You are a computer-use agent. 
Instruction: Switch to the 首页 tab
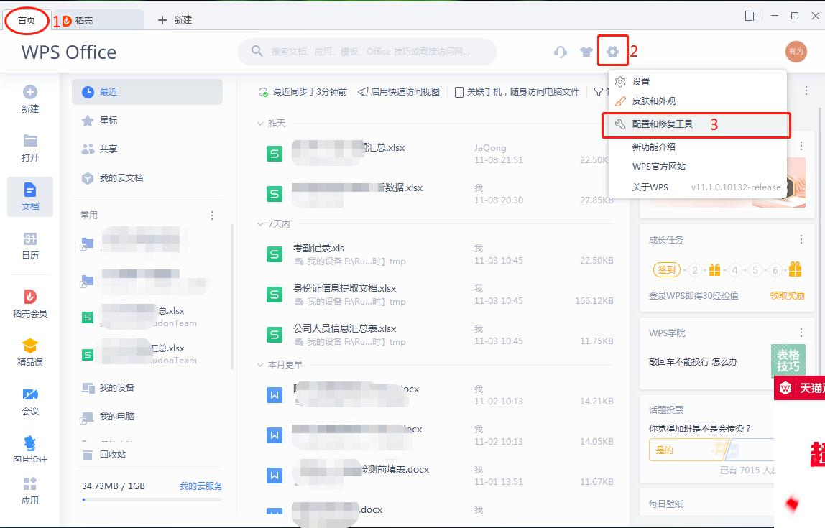point(27,21)
